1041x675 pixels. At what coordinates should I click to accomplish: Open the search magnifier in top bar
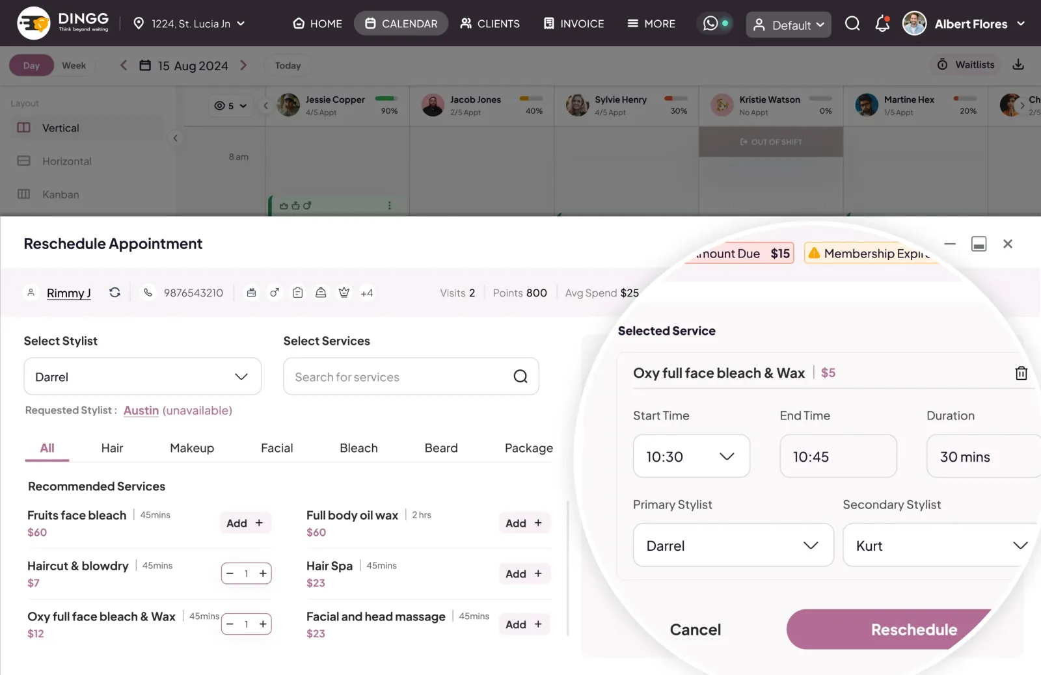(x=852, y=24)
